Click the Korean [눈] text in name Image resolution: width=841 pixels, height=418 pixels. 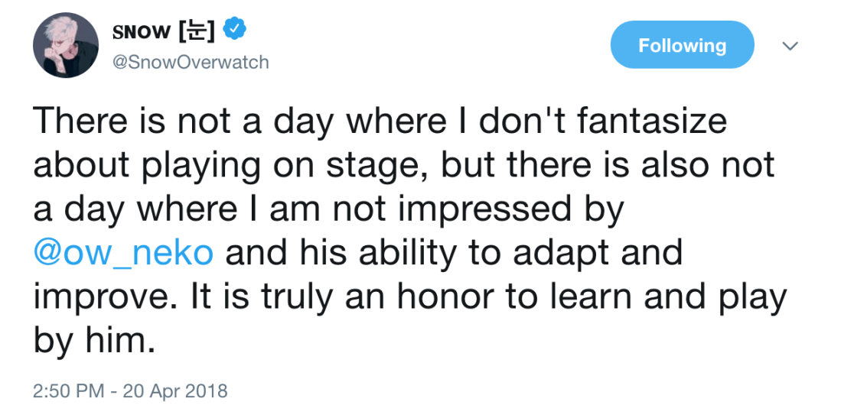[x=196, y=31]
